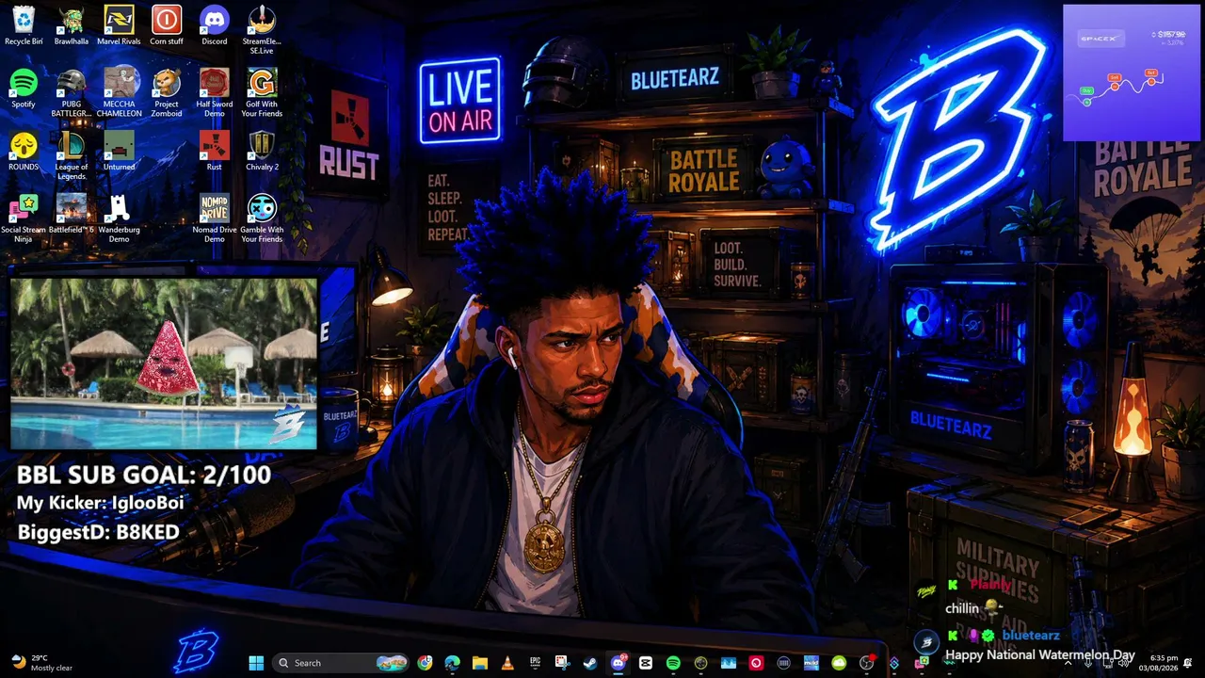
Task: Open the Recycle Bin desktop icon
Action: (x=24, y=25)
